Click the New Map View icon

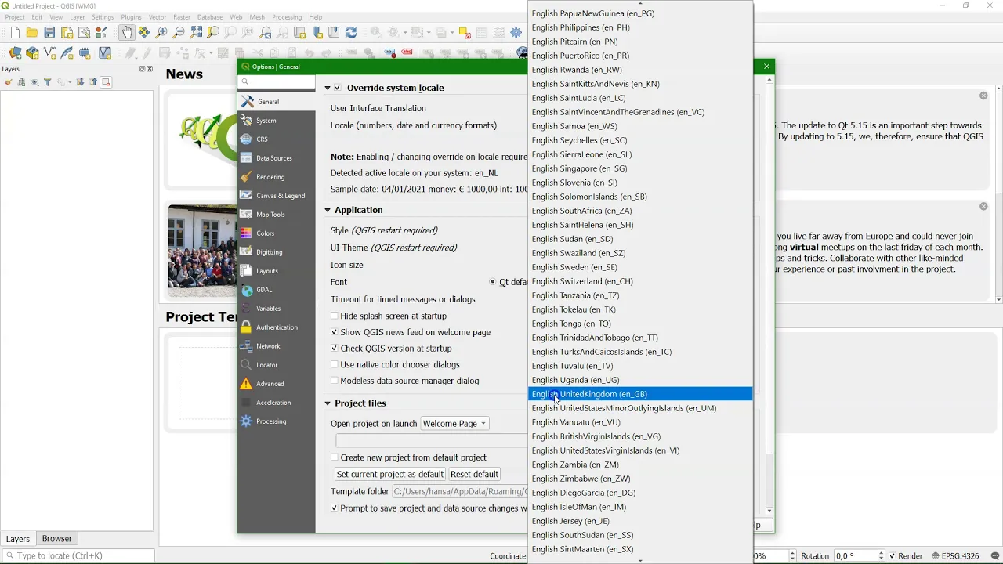click(x=299, y=33)
